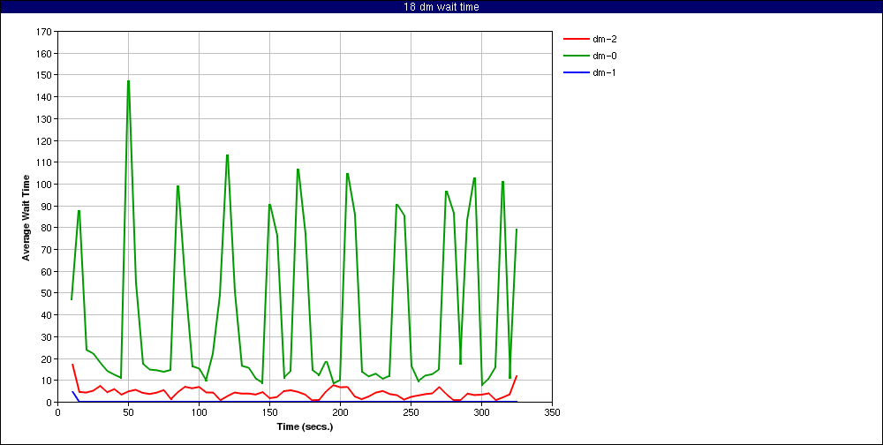Viewport: 883px width, 445px height.
Task: Click the blue dm-1 legend line swatch
Action: [576, 72]
